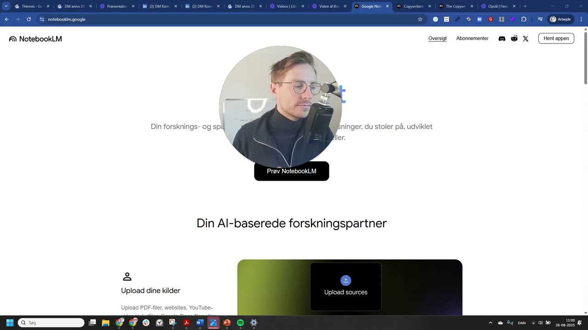Open Task View on the taskbar
Screen dimensions: 588x330
[x=92, y=323]
